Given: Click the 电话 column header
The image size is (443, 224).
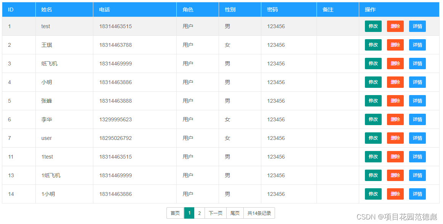Looking at the screenshot, I should [x=135, y=10].
